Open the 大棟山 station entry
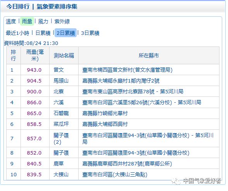The width and height of the screenshot is (228, 191). (x=61, y=174)
